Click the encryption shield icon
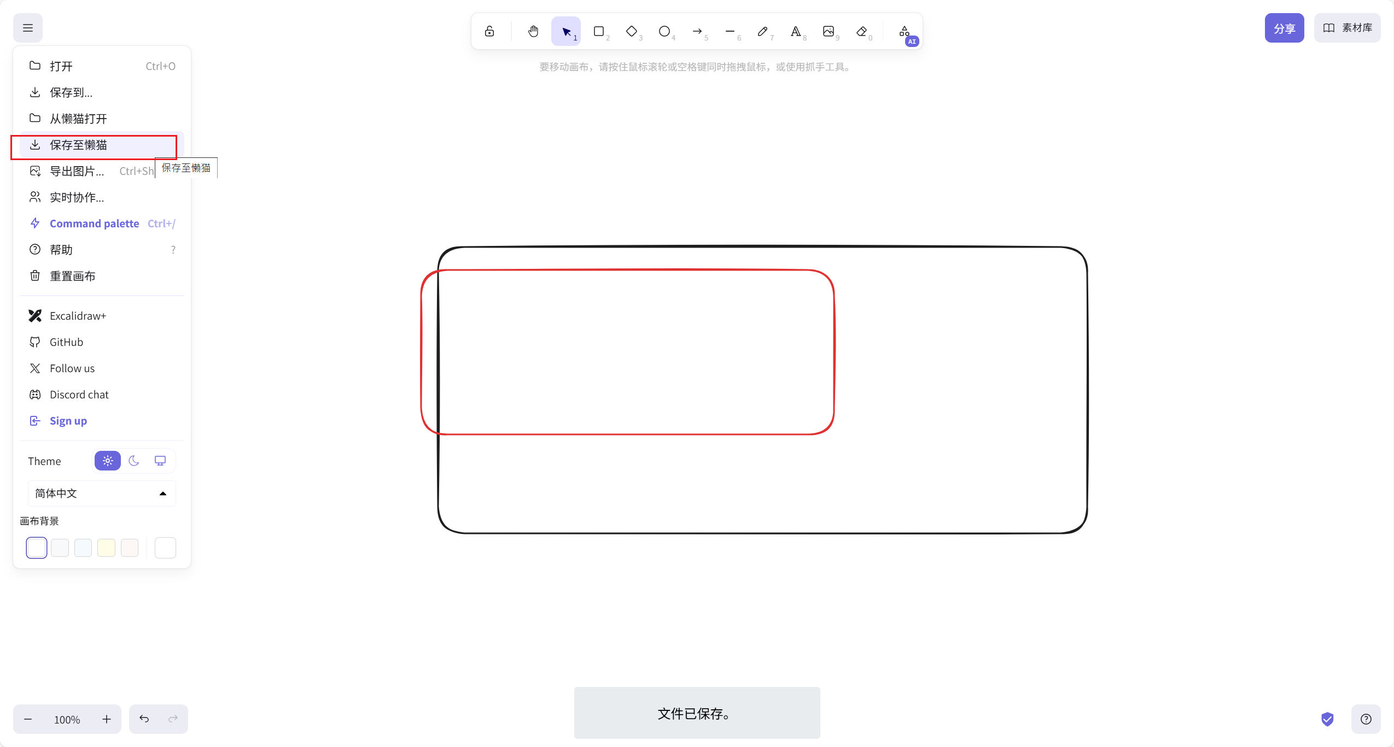1394x747 pixels. click(x=1327, y=719)
